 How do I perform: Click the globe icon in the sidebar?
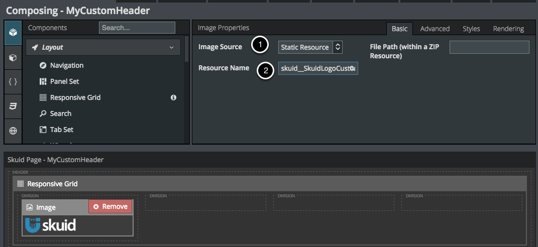pyautogui.click(x=13, y=131)
